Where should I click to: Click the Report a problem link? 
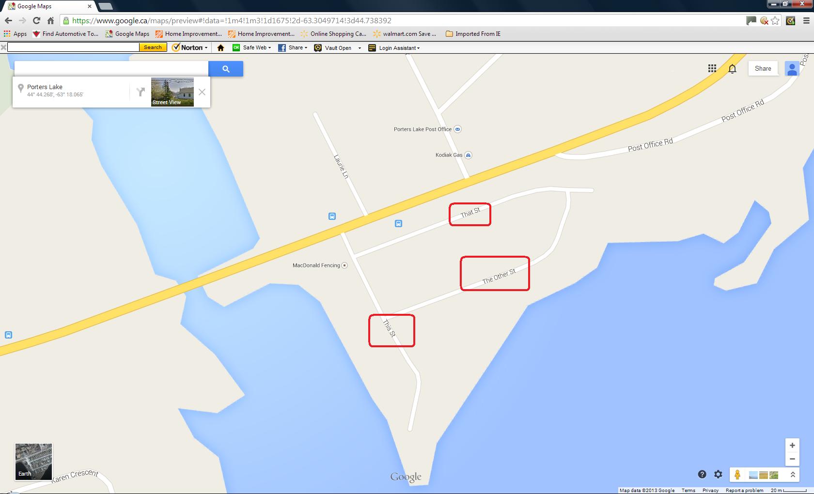tap(744, 490)
